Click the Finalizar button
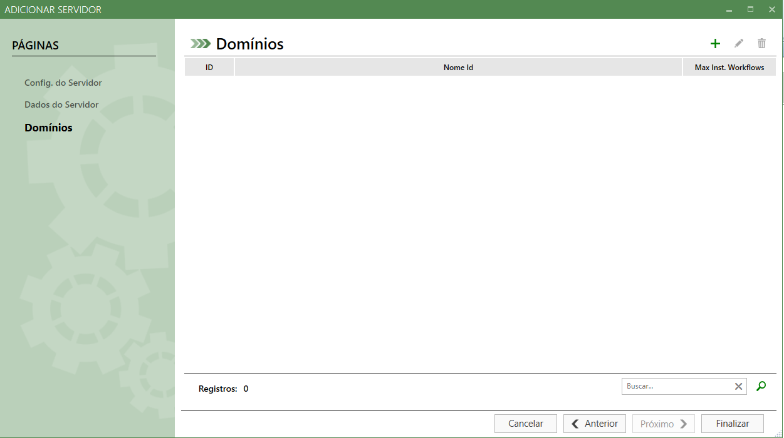 (733, 424)
